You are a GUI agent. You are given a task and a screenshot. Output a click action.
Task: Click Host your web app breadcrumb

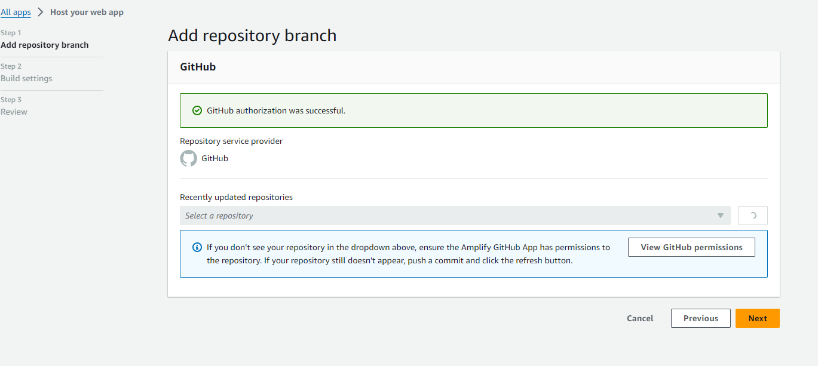click(87, 12)
